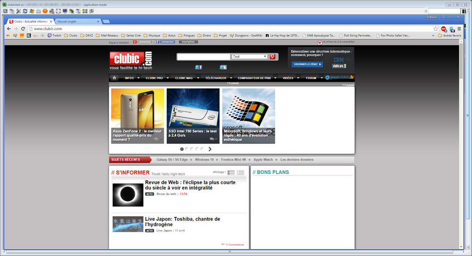
Task: Open the 'Windows 10' recent topic link
Action: pos(204,160)
